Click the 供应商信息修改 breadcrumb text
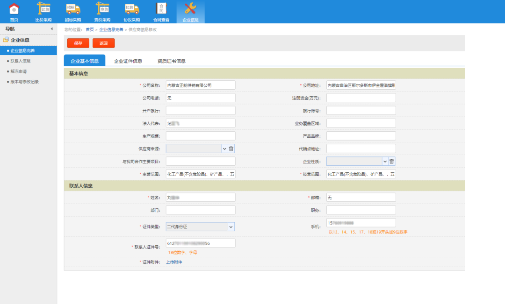This screenshot has width=505, height=304. click(142, 29)
